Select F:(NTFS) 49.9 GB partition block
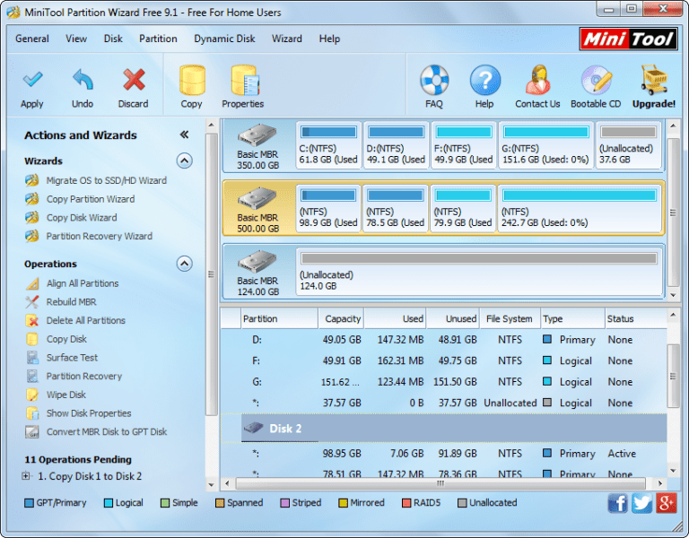 coord(464,145)
